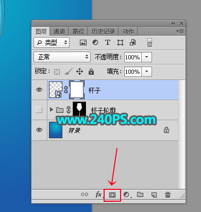Create a new layer group

140,194
